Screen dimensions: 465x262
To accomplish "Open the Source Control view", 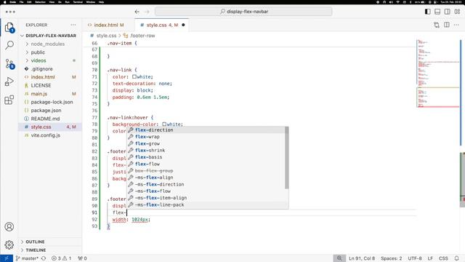I will pos(9,64).
